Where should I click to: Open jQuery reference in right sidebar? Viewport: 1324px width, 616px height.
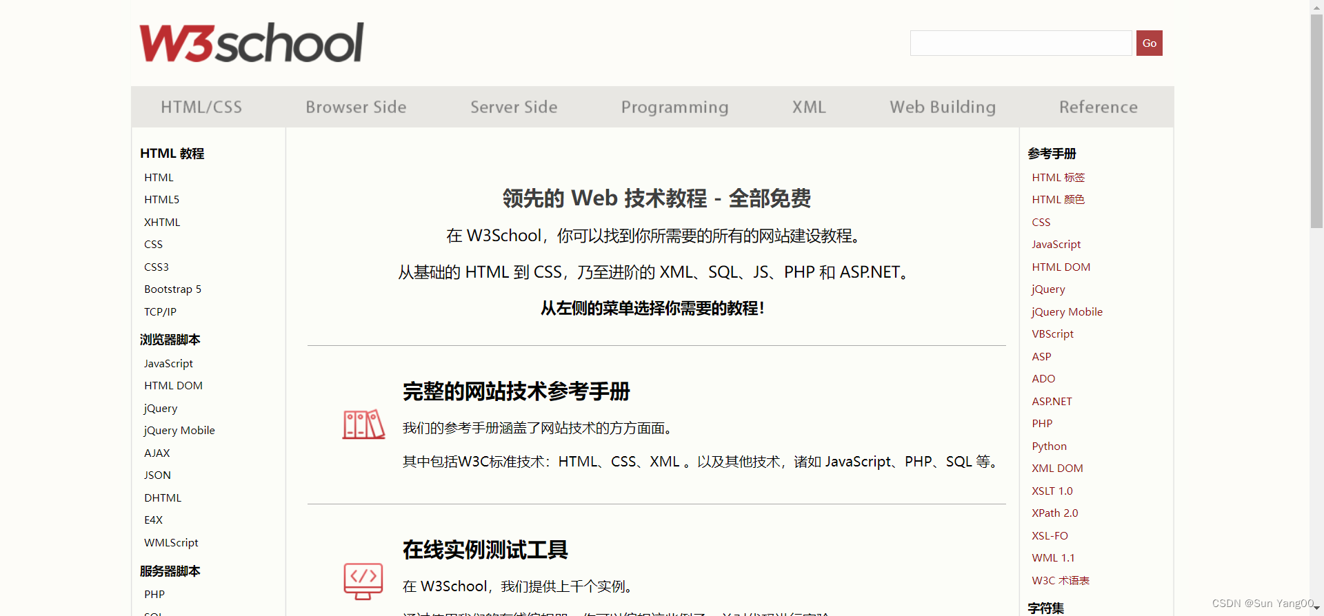click(x=1049, y=289)
